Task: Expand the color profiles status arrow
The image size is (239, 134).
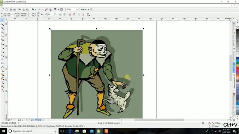Action: pos(84,126)
